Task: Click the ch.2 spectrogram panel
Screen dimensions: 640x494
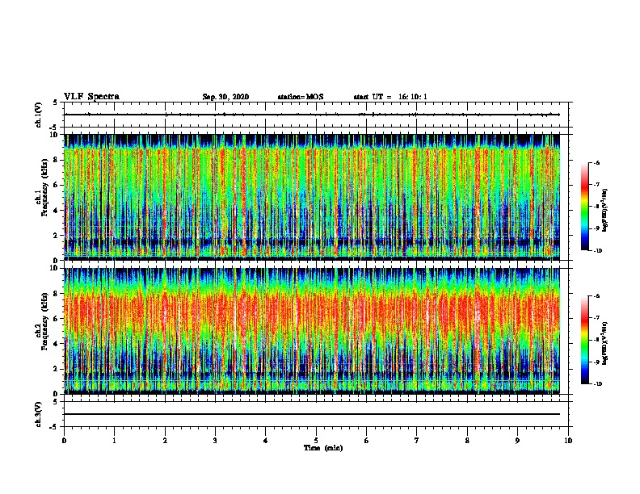Action: 312,331
